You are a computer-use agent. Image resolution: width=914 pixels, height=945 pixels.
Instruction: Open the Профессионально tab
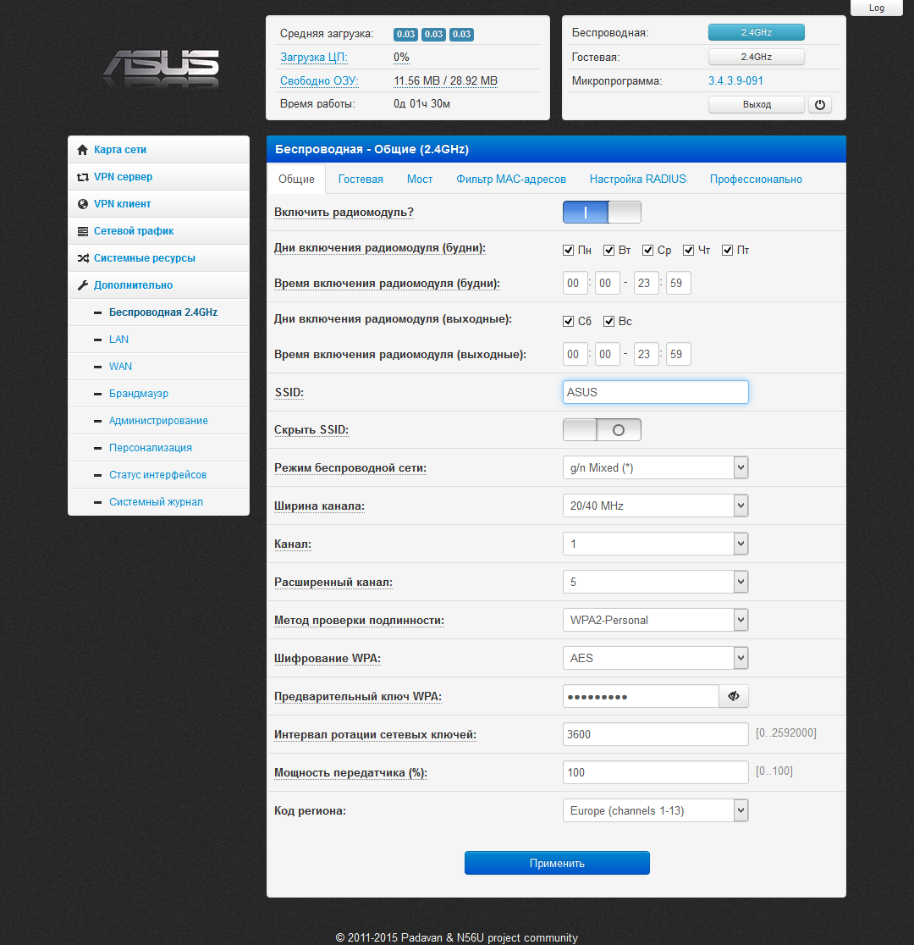(x=756, y=179)
